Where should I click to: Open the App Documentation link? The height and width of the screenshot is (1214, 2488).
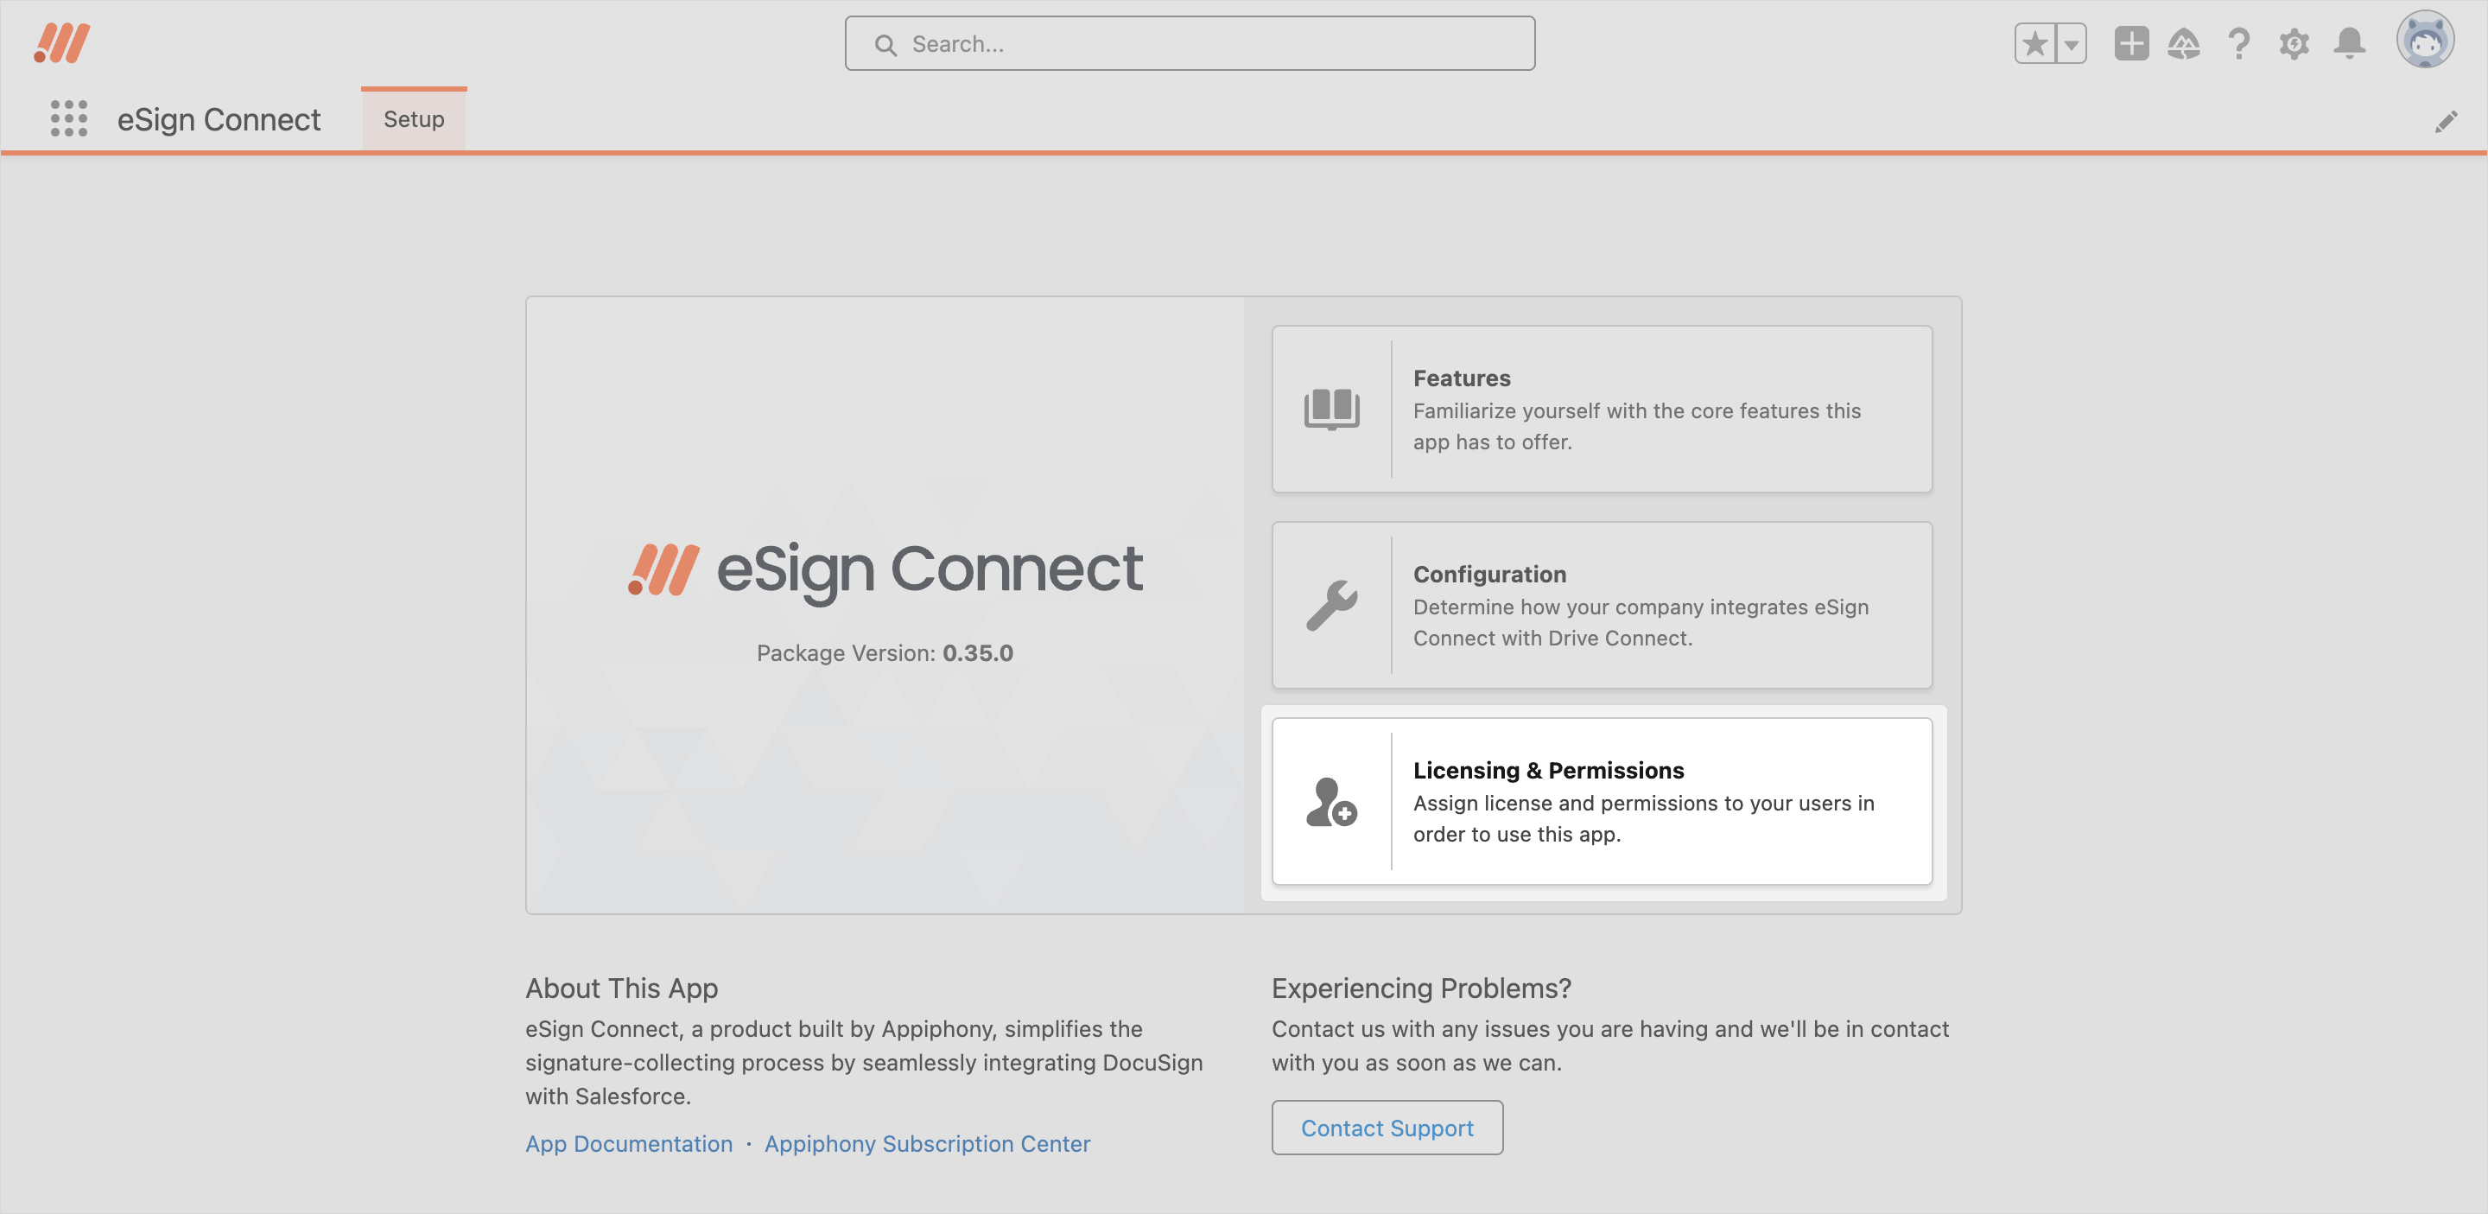tap(629, 1143)
